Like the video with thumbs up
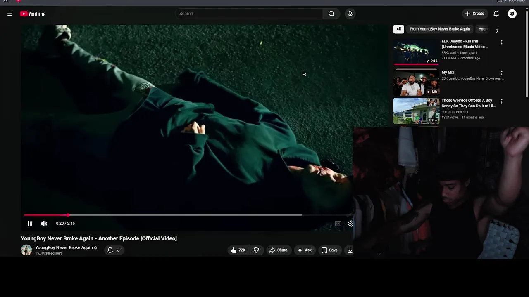The height and width of the screenshot is (297, 529). tap(238, 250)
